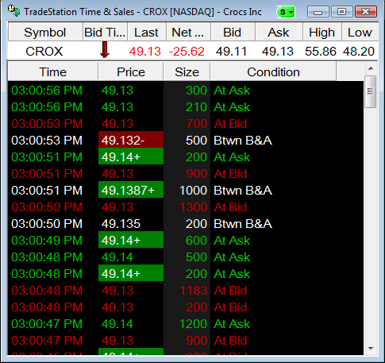Open the green S symbol-link dropdown

[286, 12]
